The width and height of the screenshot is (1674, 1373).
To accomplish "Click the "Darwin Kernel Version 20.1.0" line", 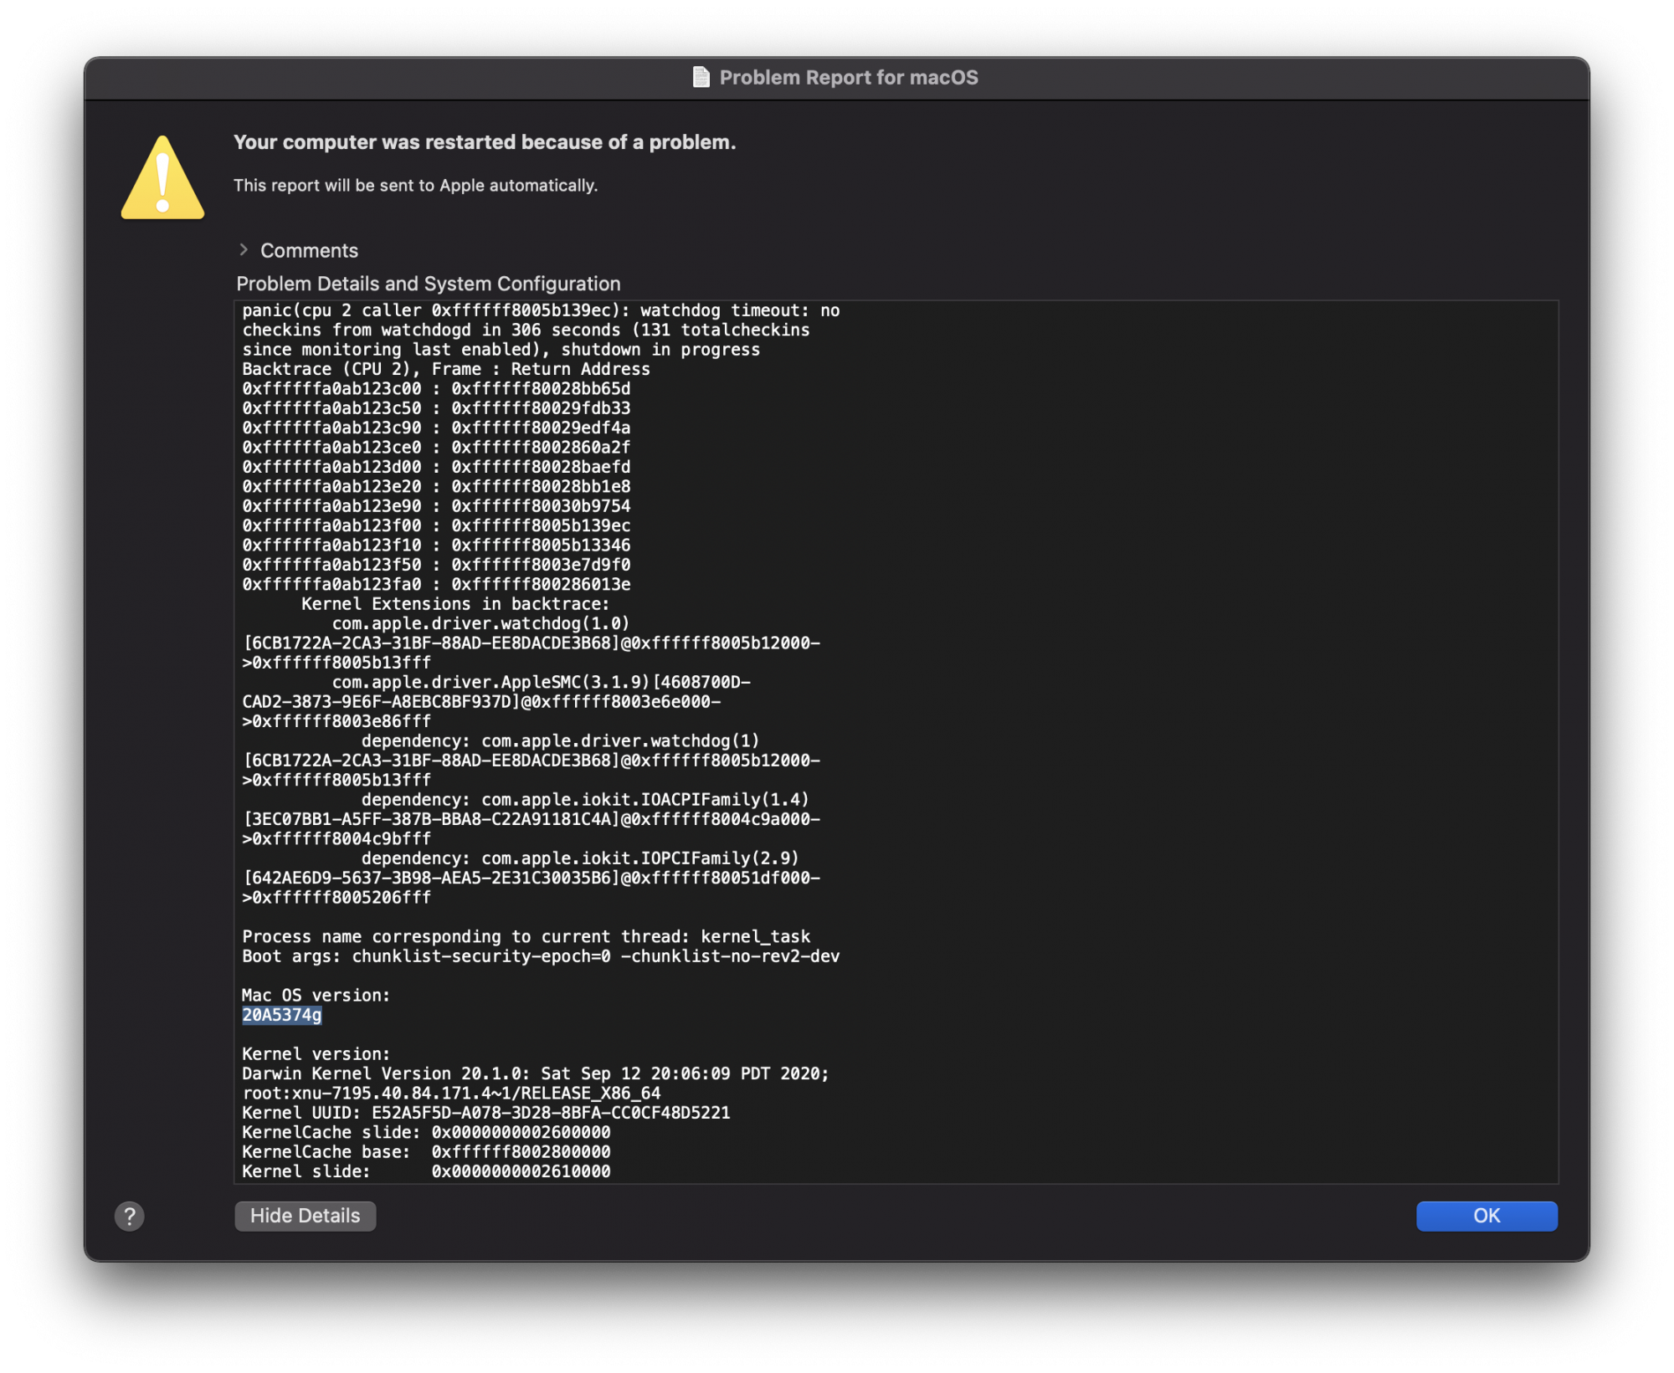I will tap(535, 1074).
